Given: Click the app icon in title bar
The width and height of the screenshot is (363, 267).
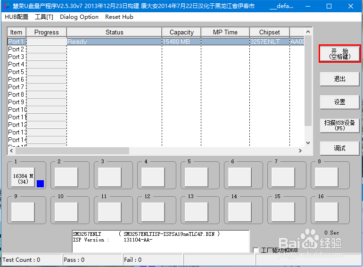Looking at the screenshot, I should (x=7, y=6).
